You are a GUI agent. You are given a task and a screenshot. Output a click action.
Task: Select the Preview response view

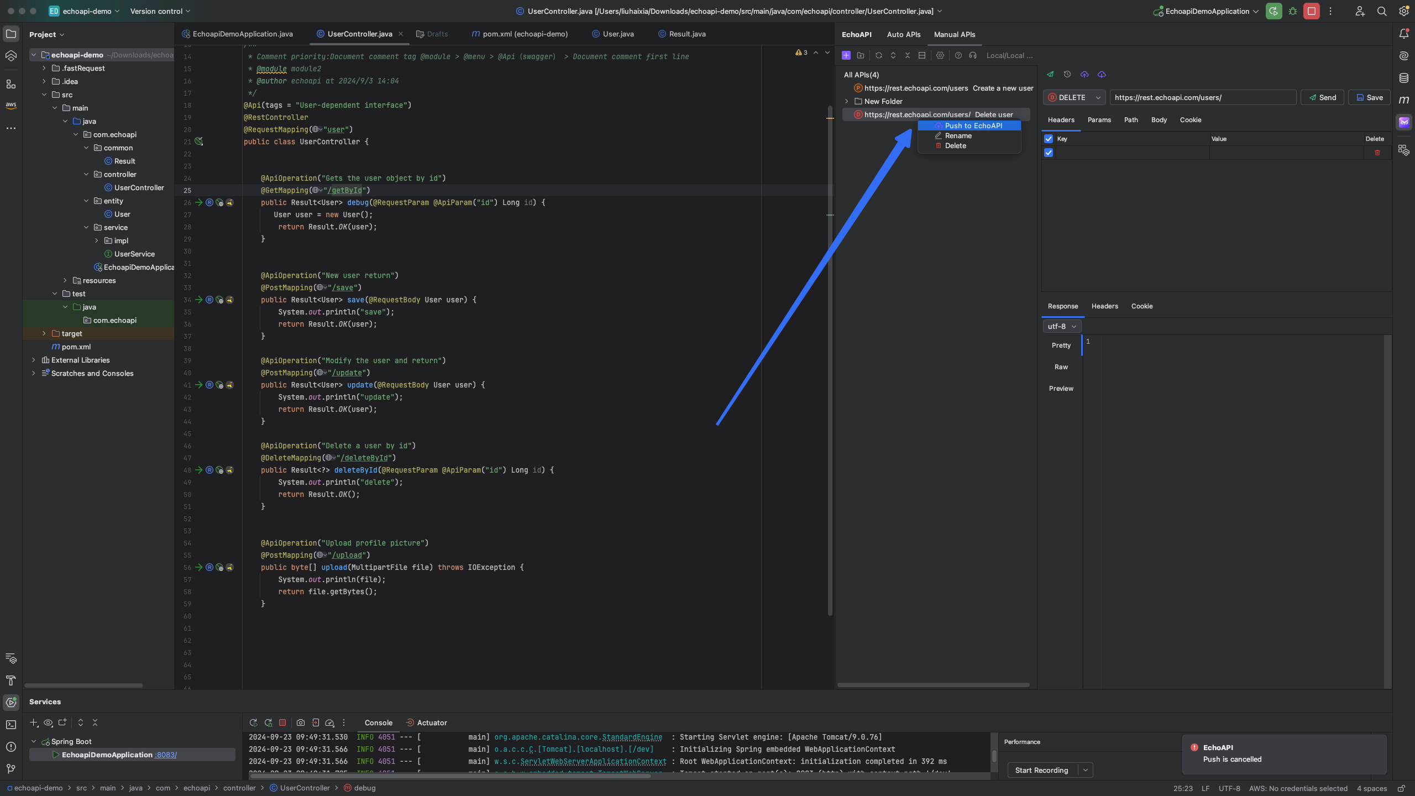click(x=1061, y=389)
